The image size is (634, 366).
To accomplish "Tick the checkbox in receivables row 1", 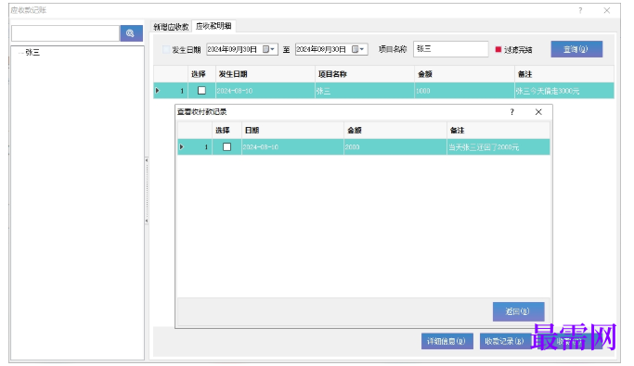I will coord(201,91).
